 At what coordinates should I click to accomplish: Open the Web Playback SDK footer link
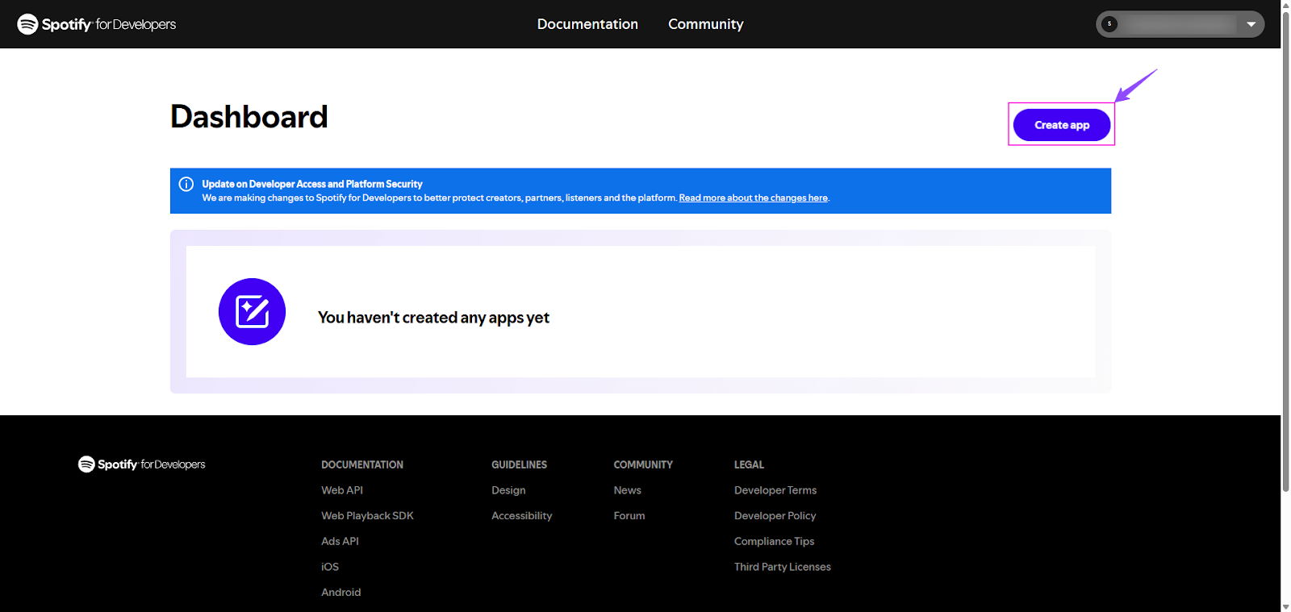367,516
